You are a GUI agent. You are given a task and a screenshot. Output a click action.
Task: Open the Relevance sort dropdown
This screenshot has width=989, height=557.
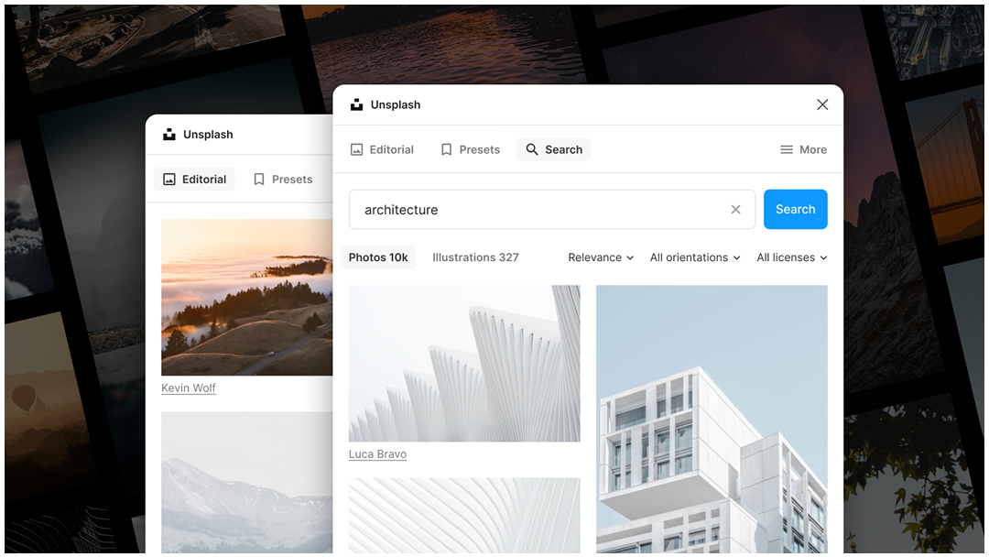coord(601,257)
